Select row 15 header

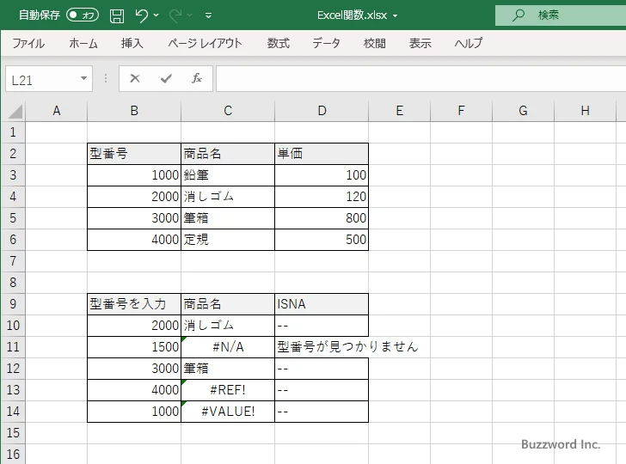[x=13, y=433]
